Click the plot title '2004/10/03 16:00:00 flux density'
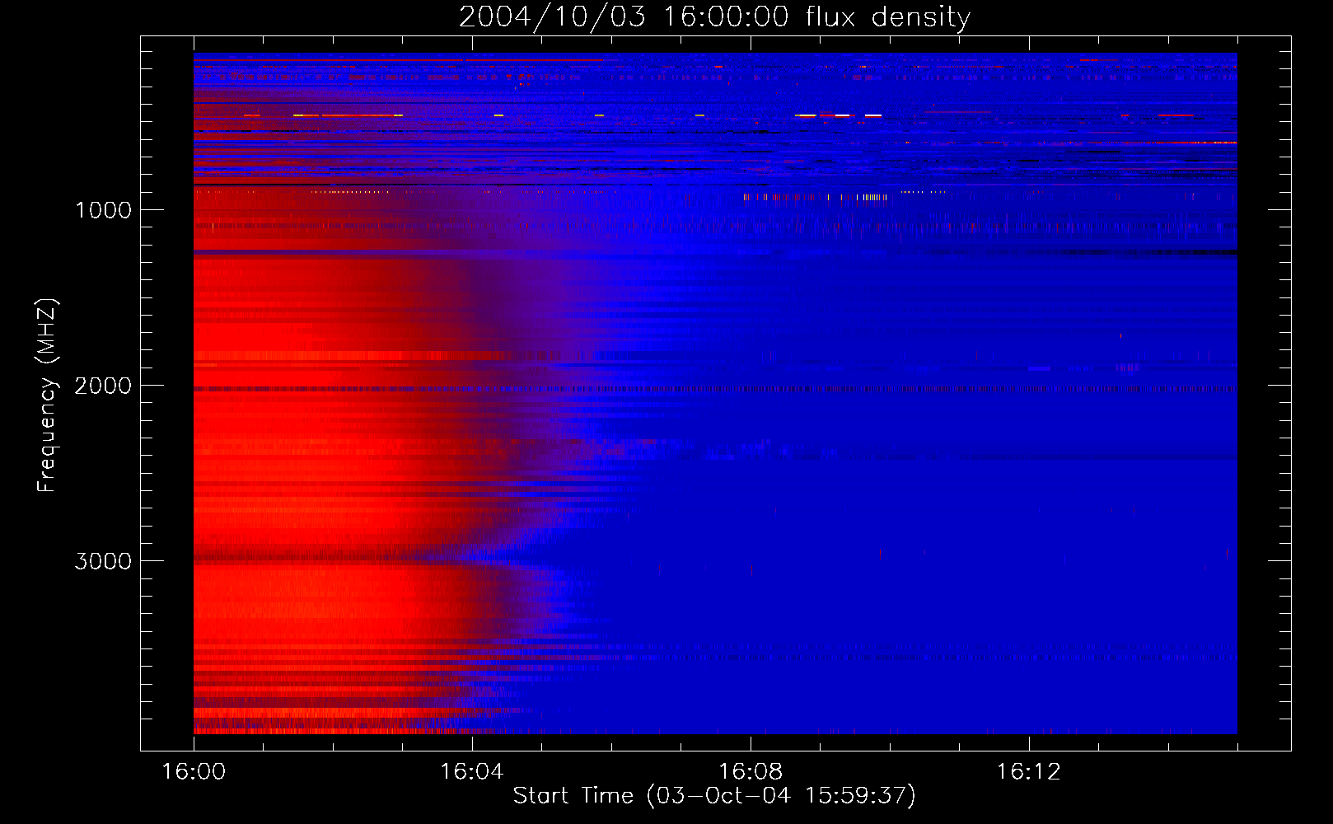Viewport: 1333px width, 824px height. (x=714, y=17)
